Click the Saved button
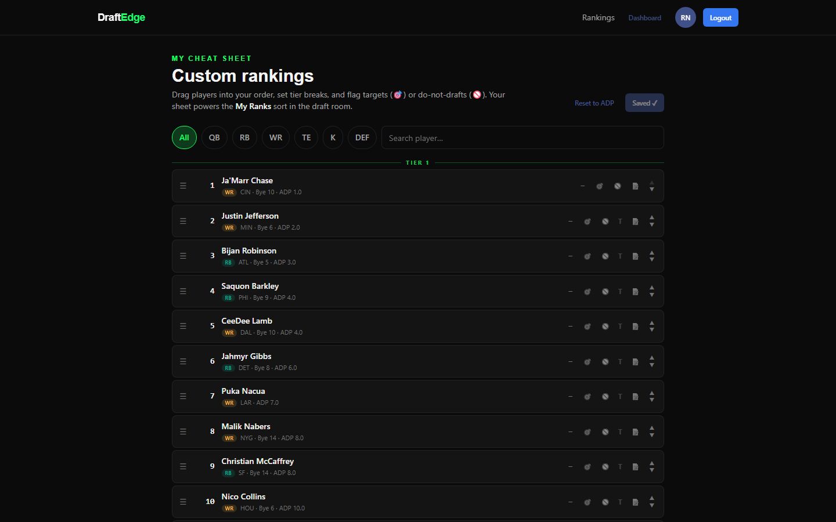The width and height of the screenshot is (836, 522). 644,103
